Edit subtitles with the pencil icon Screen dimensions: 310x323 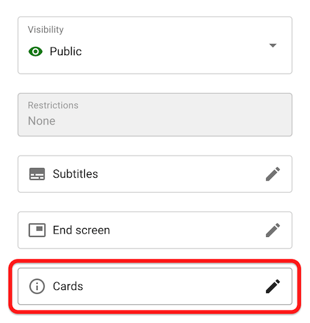click(x=273, y=174)
